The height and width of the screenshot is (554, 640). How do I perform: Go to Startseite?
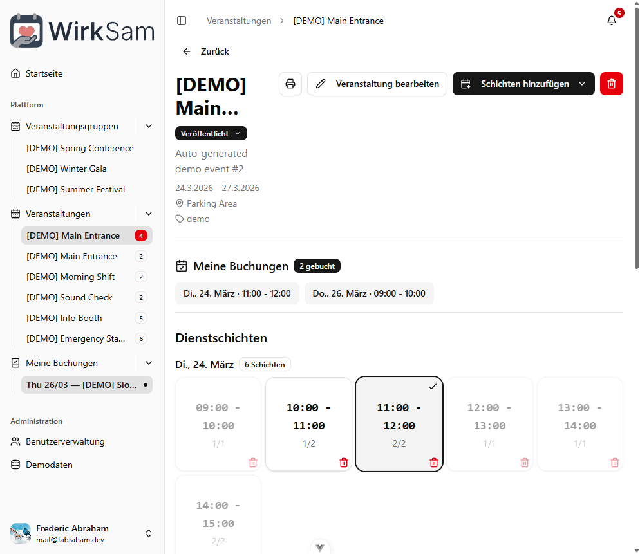(x=44, y=73)
